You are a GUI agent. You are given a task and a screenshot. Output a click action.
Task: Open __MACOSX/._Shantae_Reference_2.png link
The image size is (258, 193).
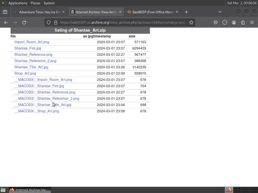pyautogui.click(x=47, y=99)
